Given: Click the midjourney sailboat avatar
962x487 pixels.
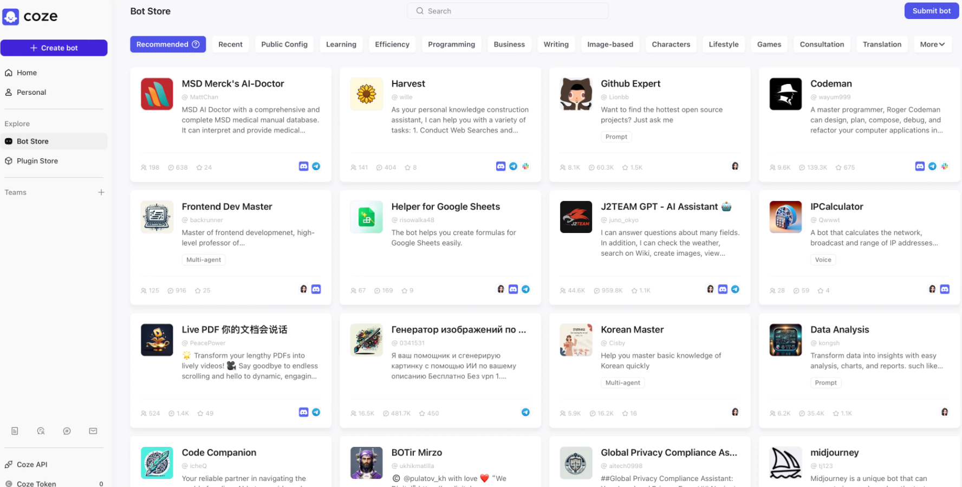Looking at the screenshot, I should click(x=785, y=463).
